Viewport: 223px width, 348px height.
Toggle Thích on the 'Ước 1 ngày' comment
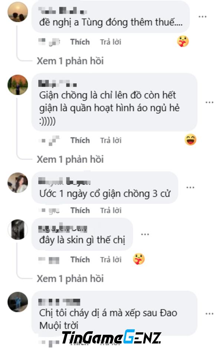[x=80, y=210]
